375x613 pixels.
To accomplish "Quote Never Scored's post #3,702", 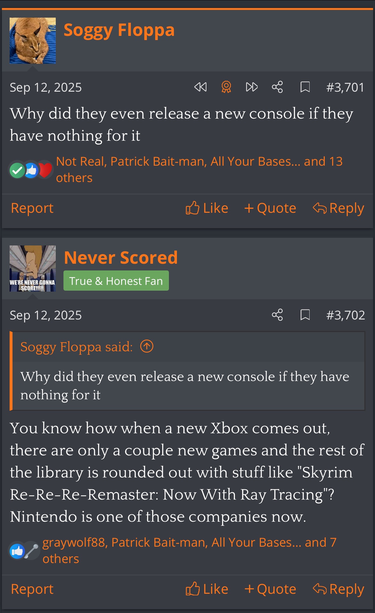I will click(x=270, y=589).
